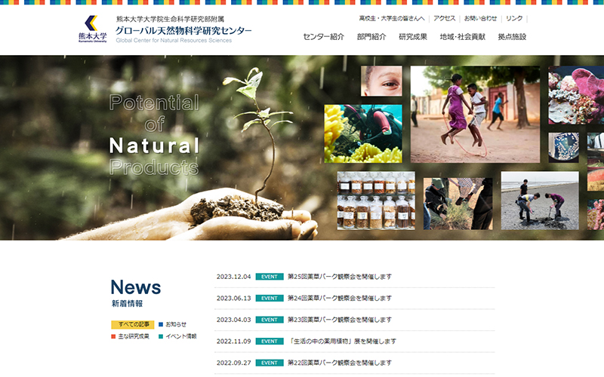Click the EVENT tag on 2023.12.04
Image resolution: width=604 pixels, height=377 pixels.
tap(270, 277)
